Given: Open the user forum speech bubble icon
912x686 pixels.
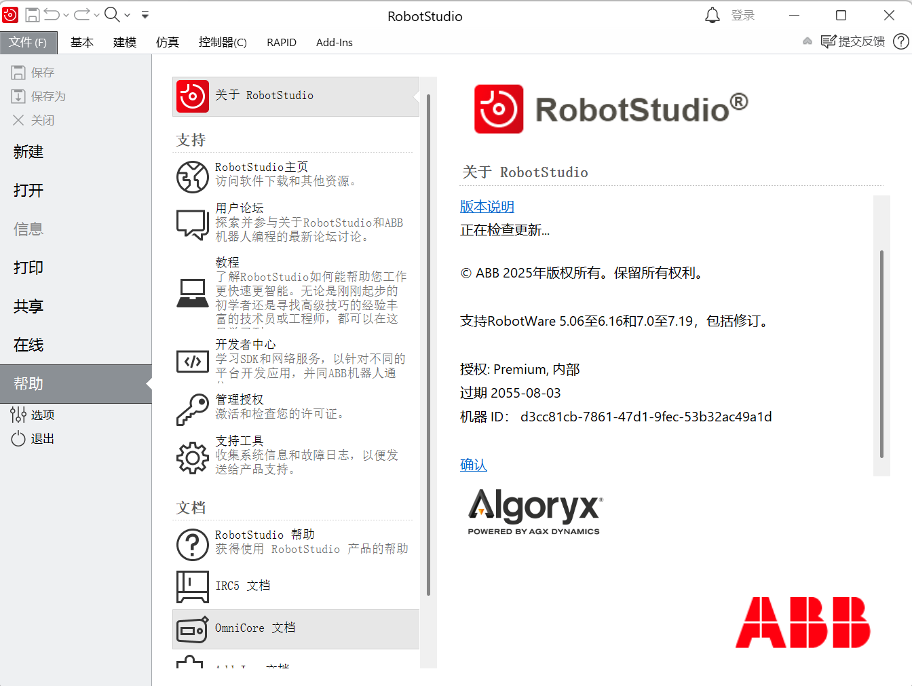Looking at the screenshot, I should tap(192, 224).
